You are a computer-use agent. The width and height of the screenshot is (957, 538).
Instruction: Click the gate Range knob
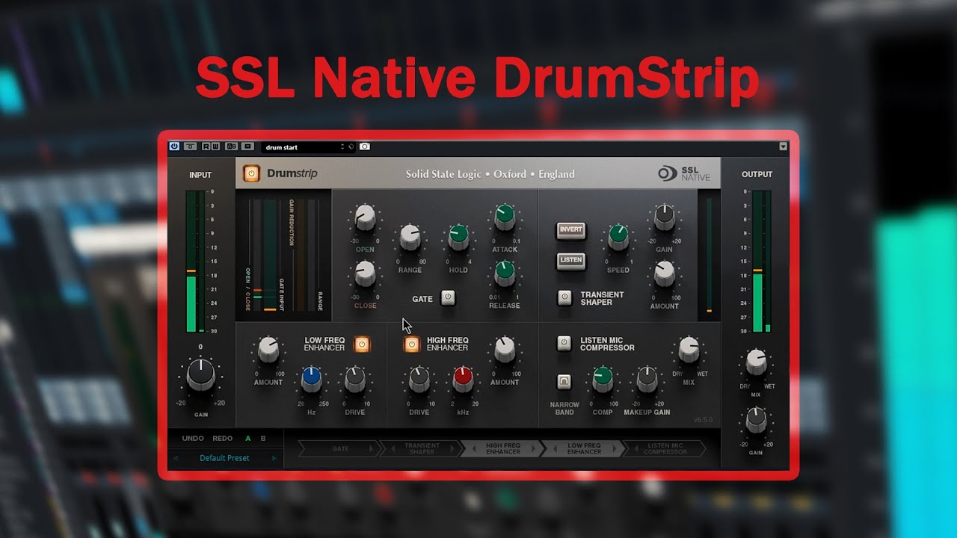(x=410, y=238)
